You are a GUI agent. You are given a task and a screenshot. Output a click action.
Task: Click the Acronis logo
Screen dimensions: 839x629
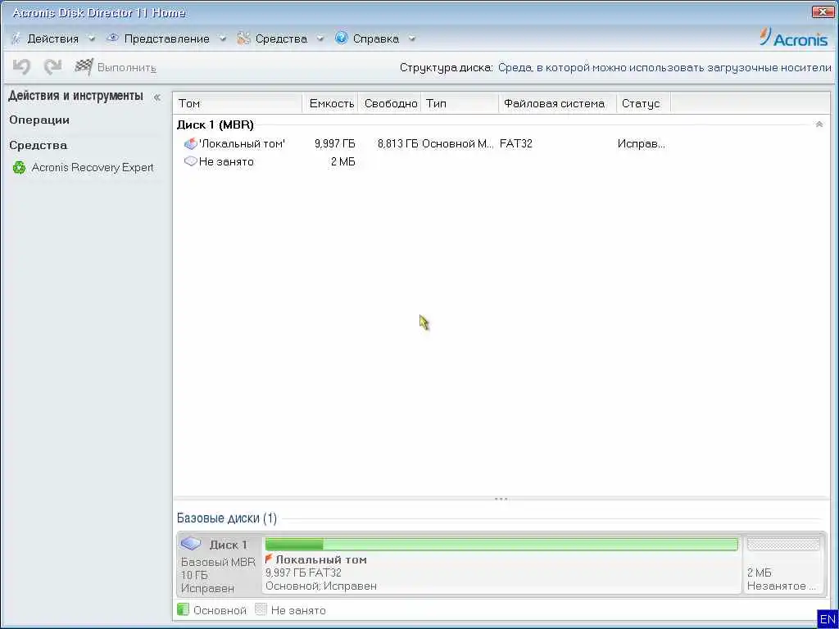coord(793,38)
